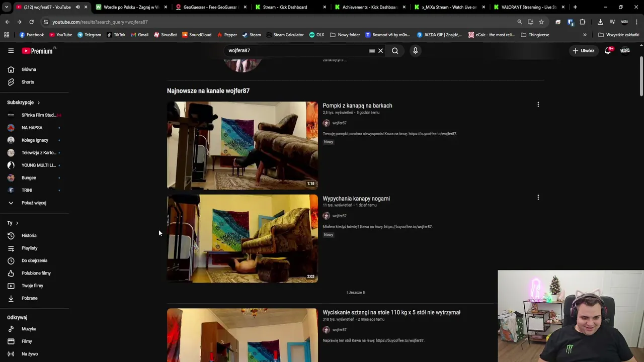644x362 pixels.
Task: Clear the search query with X
Action: [380, 50]
